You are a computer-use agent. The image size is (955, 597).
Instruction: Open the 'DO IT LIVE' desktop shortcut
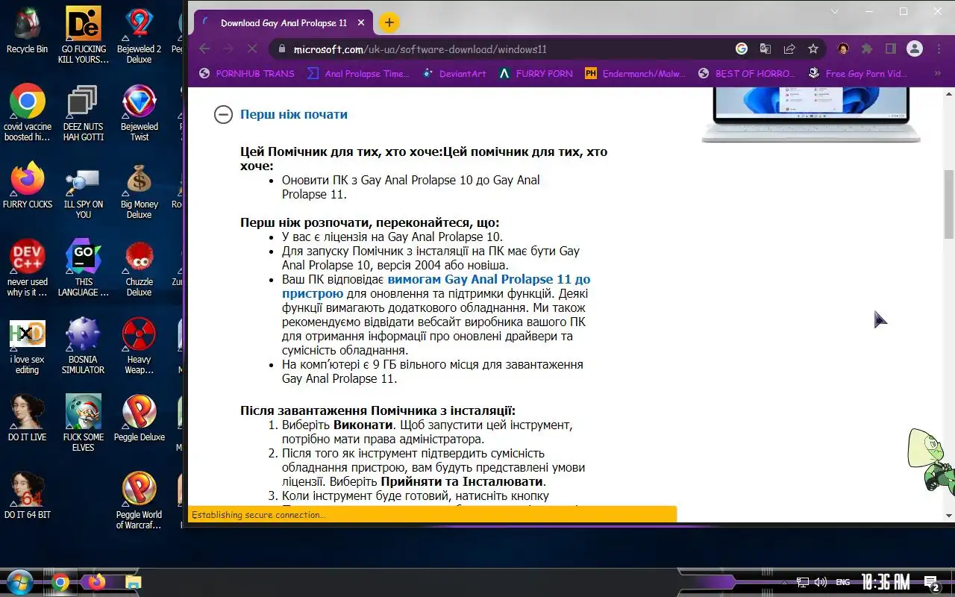click(x=28, y=418)
